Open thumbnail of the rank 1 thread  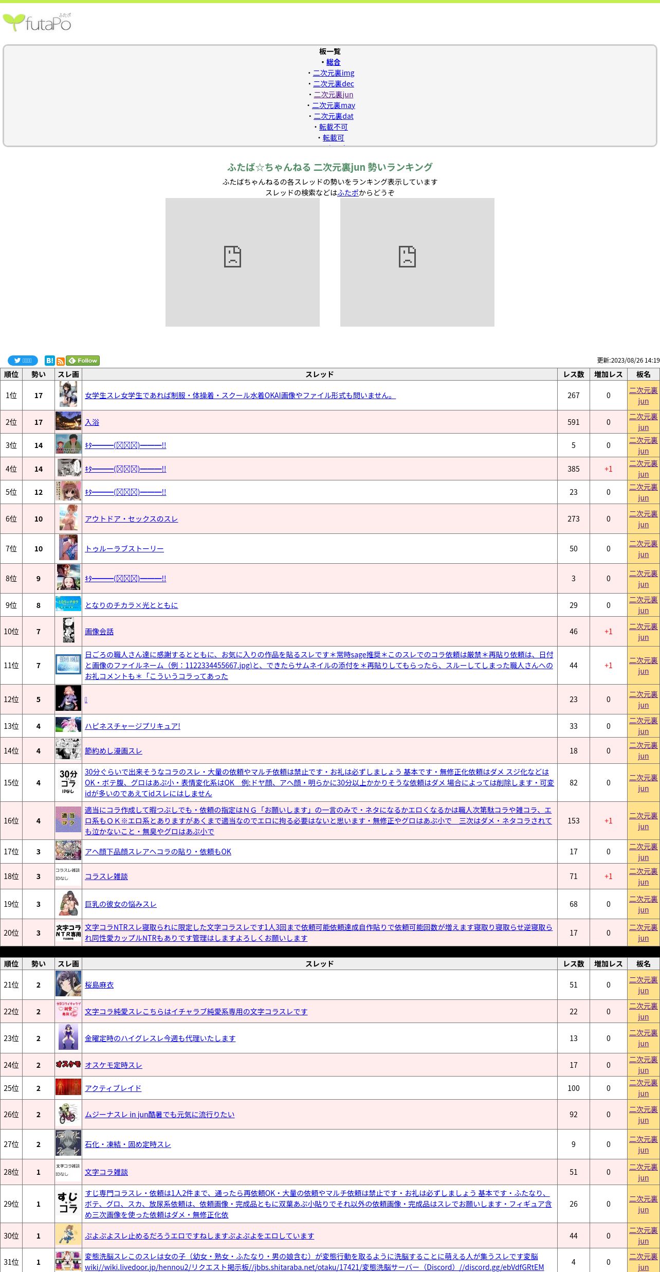coord(68,395)
